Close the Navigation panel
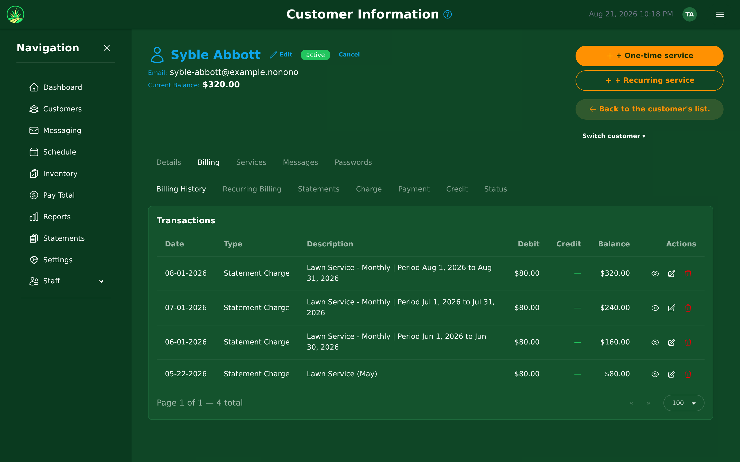Image resolution: width=740 pixels, height=462 pixels. tap(107, 48)
